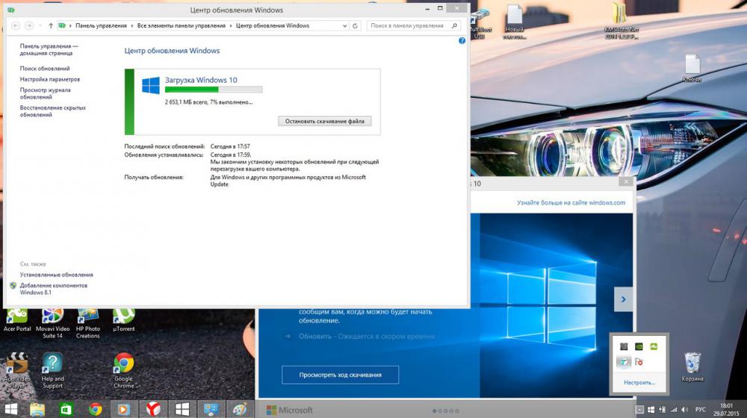Go to Панель управления — домашняя страница
The width and height of the screenshot is (747, 418).
coord(49,49)
